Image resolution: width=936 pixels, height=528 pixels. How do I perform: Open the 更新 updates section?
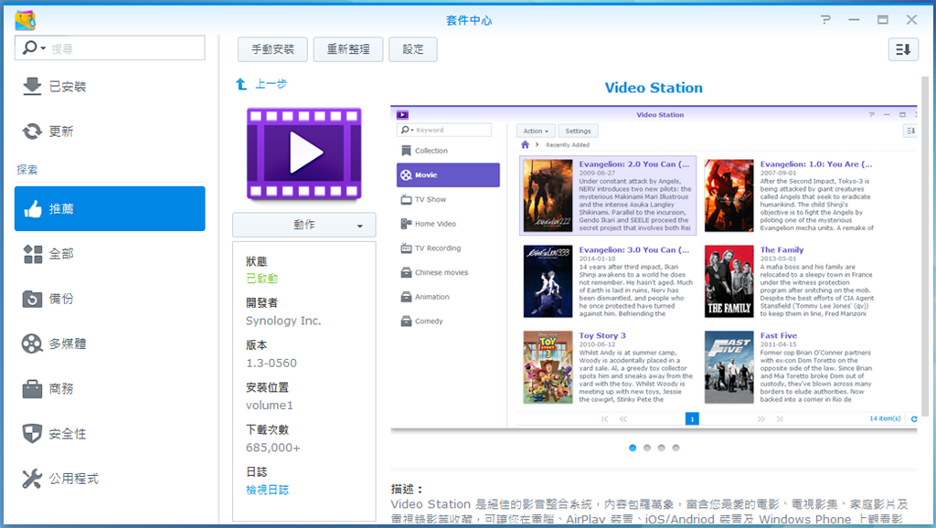tap(110, 132)
